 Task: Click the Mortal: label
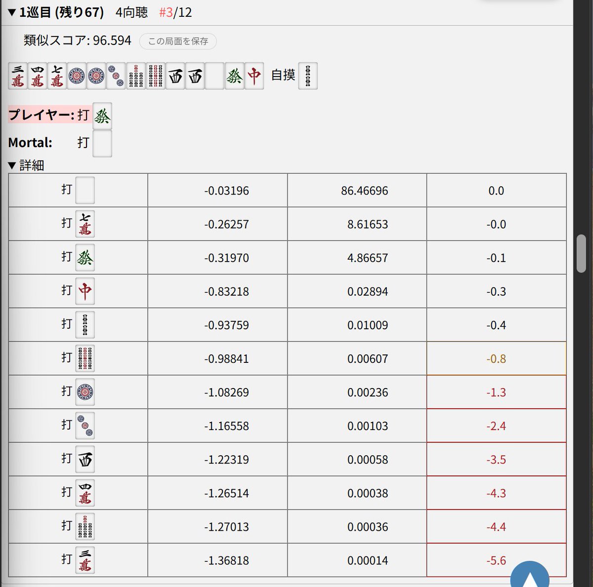click(30, 143)
